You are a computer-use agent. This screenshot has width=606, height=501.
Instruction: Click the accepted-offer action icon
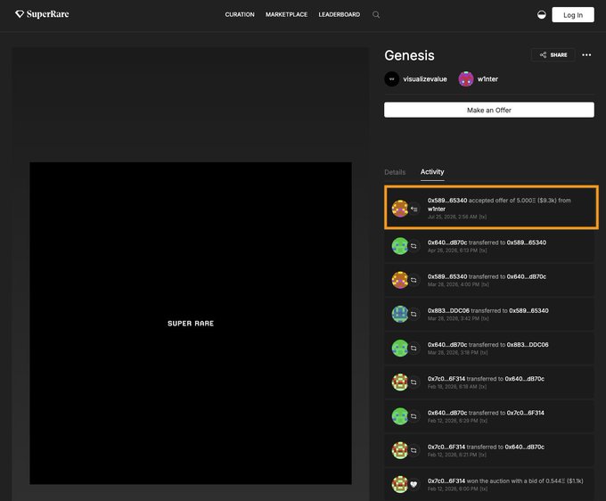click(414, 209)
